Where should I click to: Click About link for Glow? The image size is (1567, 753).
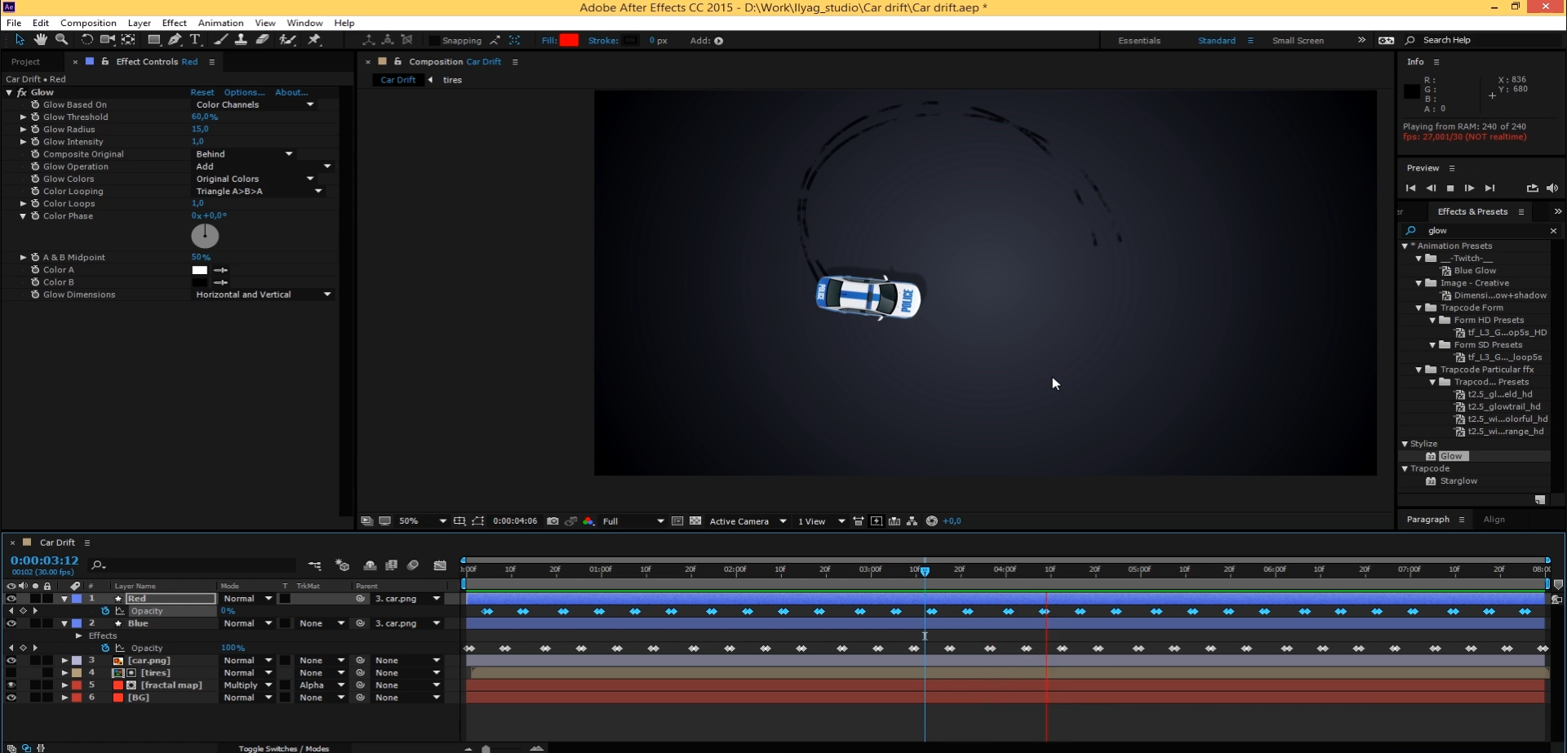pyautogui.click(x=291, y=92)
